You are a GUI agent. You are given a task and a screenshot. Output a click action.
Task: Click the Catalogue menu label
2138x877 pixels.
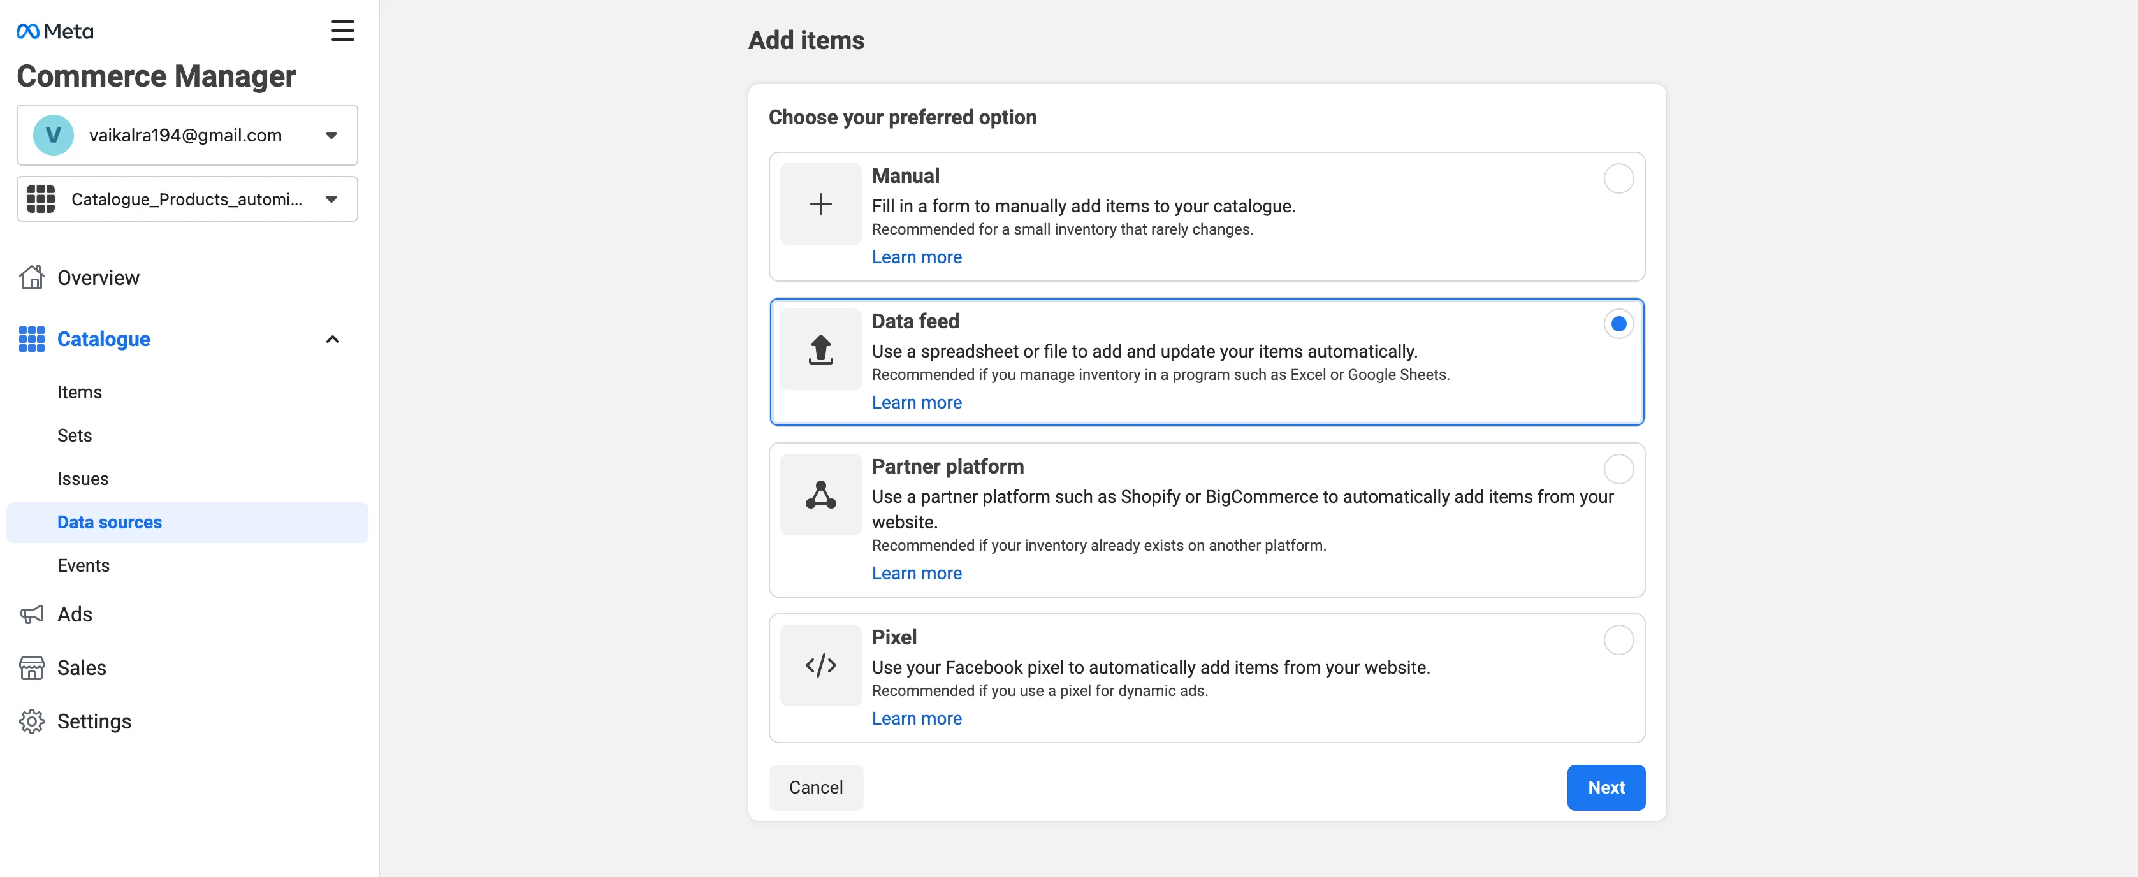[x=104, y=338]
